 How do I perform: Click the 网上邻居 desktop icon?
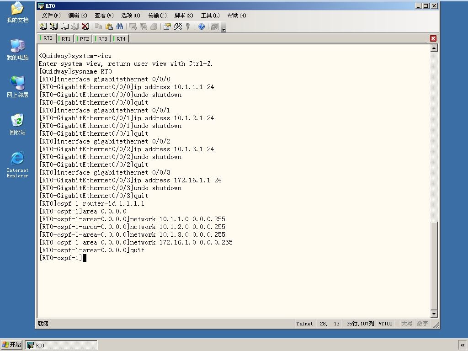(x=17, y=87)
